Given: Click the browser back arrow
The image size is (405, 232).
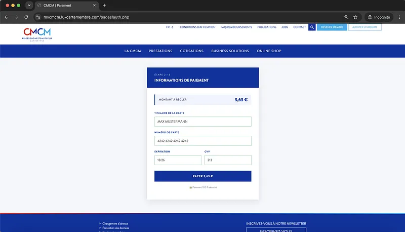Looking at the screenshot, I should tap(7, 17).
